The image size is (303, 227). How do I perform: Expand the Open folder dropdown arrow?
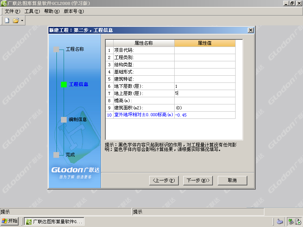[22, 20]
